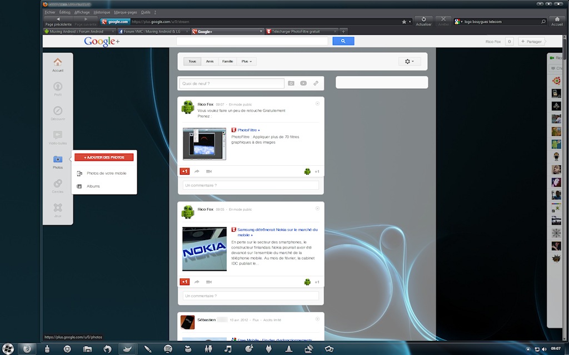Toggle +1 on the PhotoFiltre post

point(184,171)
